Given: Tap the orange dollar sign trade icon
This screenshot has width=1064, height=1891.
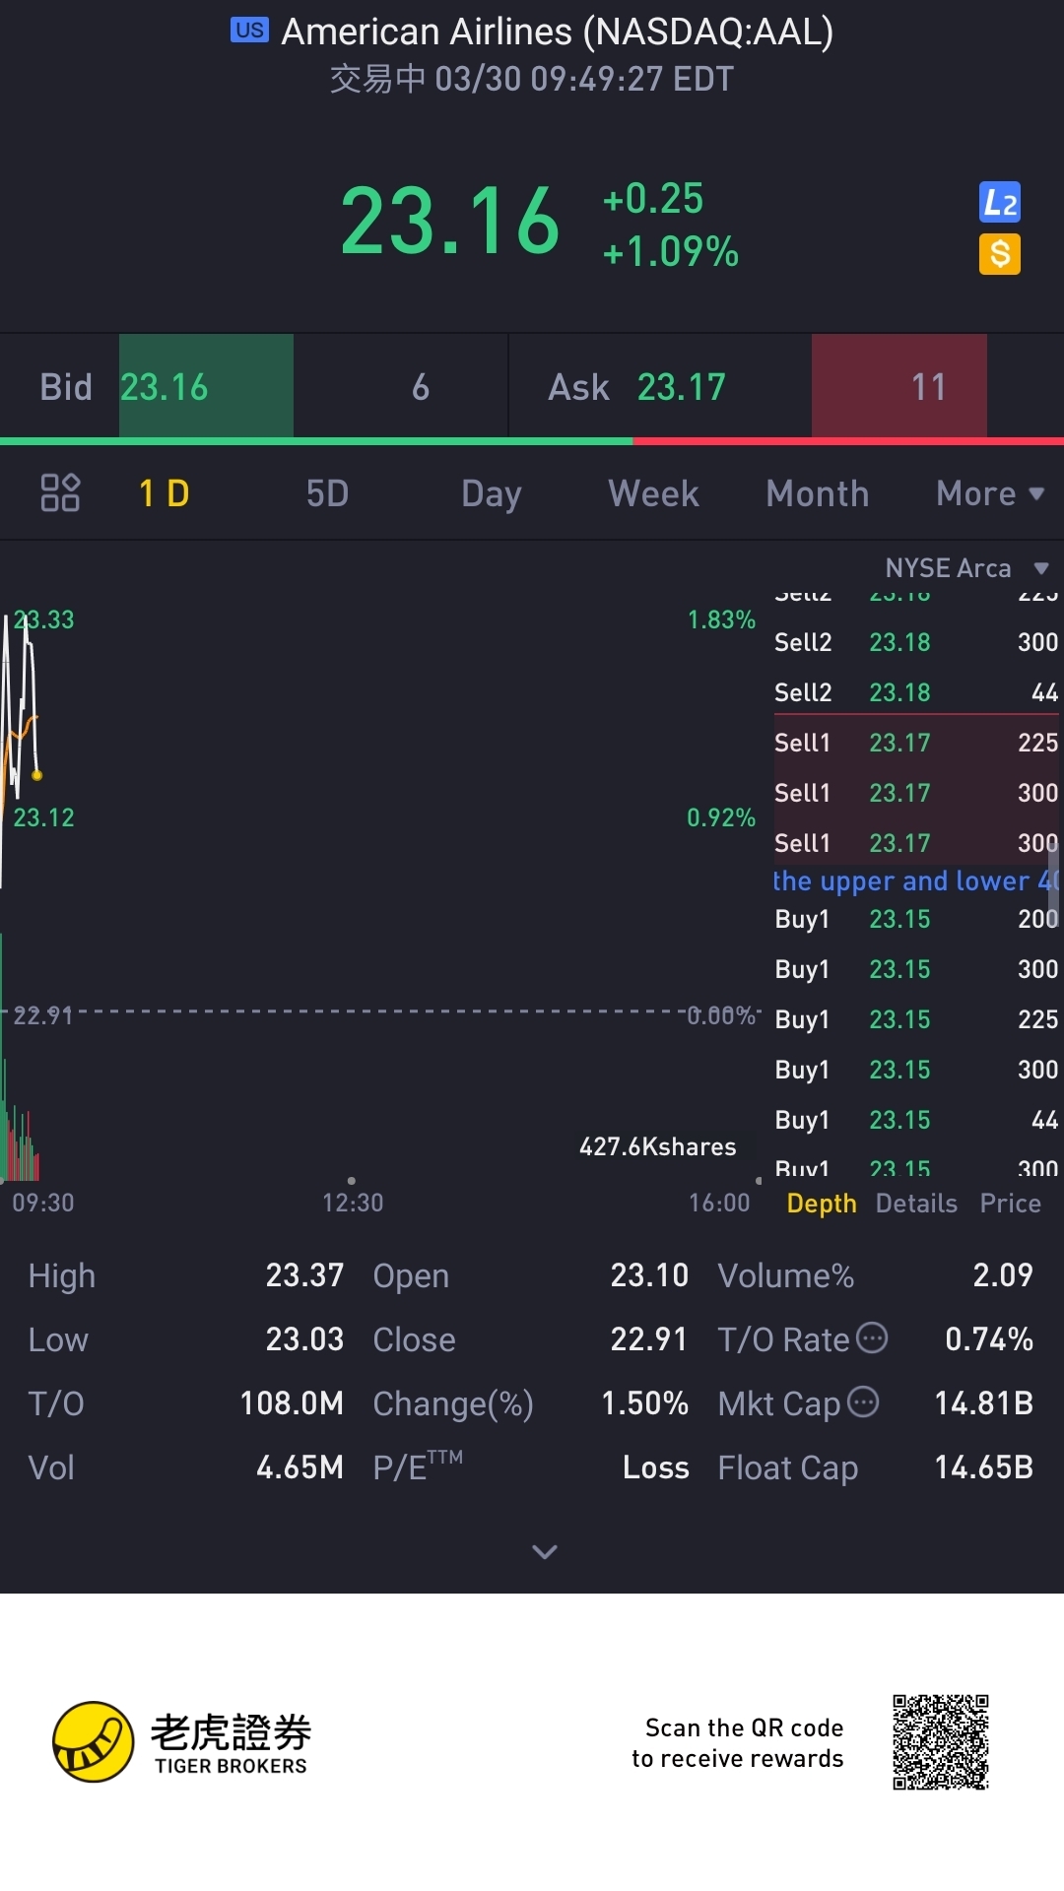Looking at the screenshot, I should [1000, 254].
